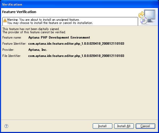The height and width of the screenshot is (133, 159).
Task: Open help via the question mark icon
Action: 6,126
